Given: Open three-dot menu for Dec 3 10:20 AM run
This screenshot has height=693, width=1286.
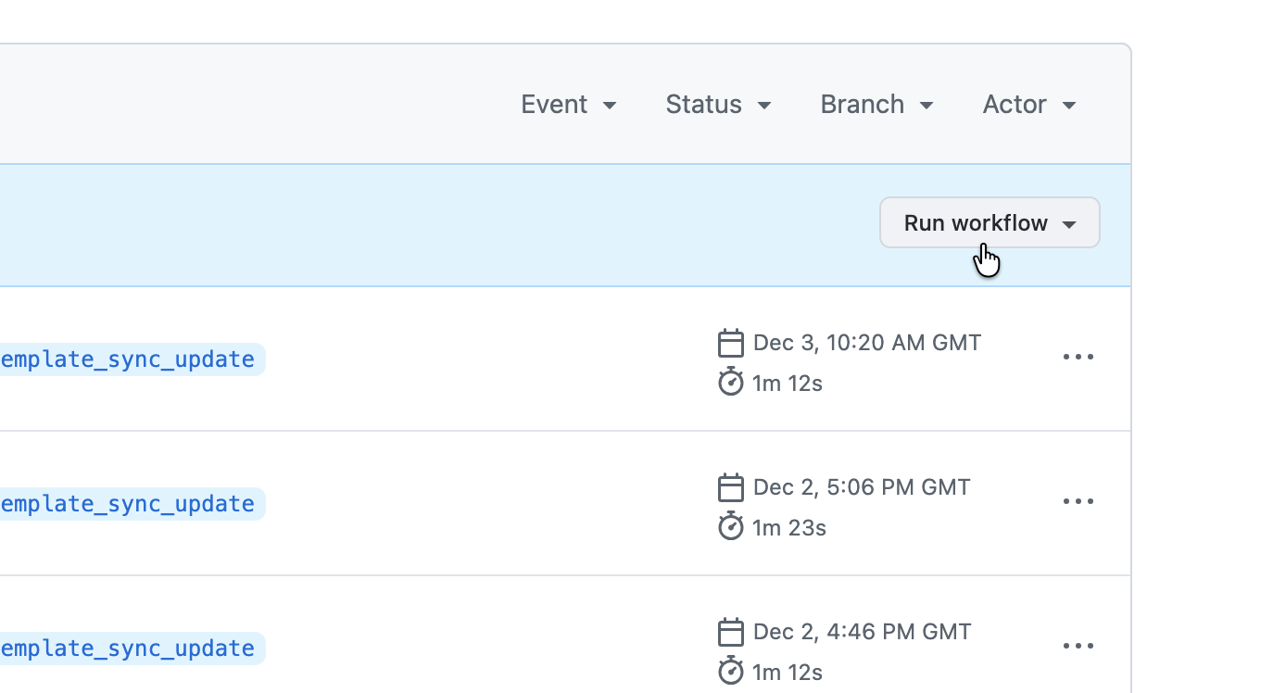Looking at the screenshot, I should [x=1078, y=358].
